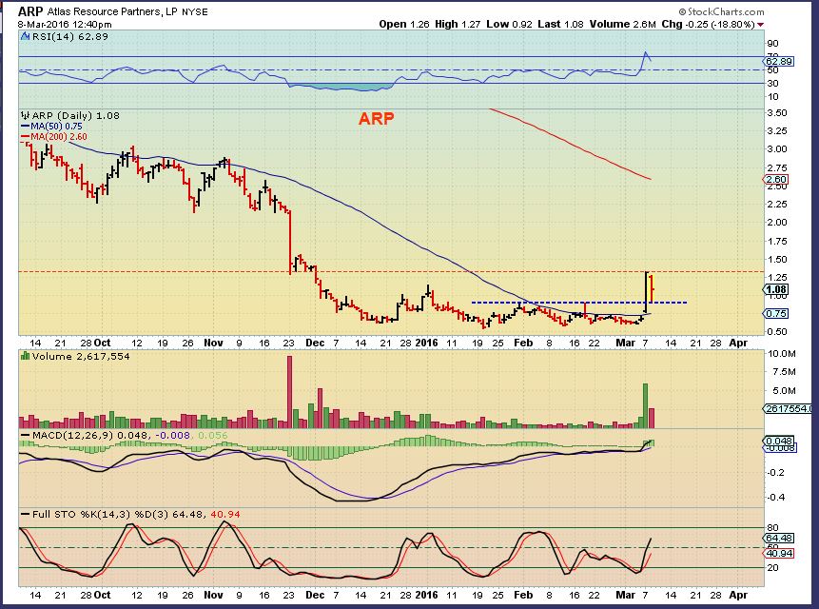Click the NYSE exchange label
The height and width of the screenshot is (609, 819).
pos(194,12)
